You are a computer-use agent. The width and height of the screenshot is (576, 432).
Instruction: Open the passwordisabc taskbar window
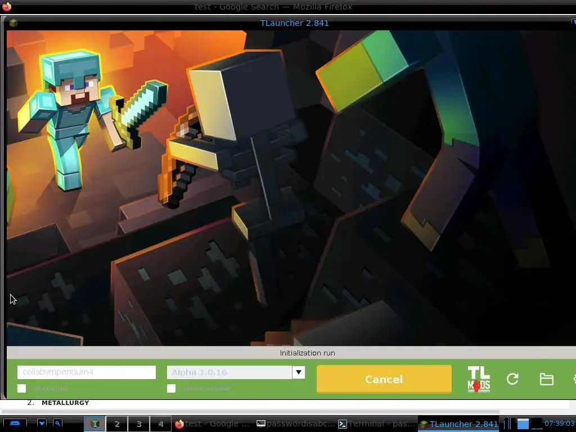point(295,424)
